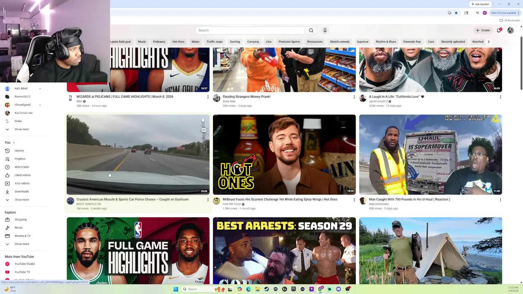
Task: Click the install app icon in address bar
Action: [449, 13]
